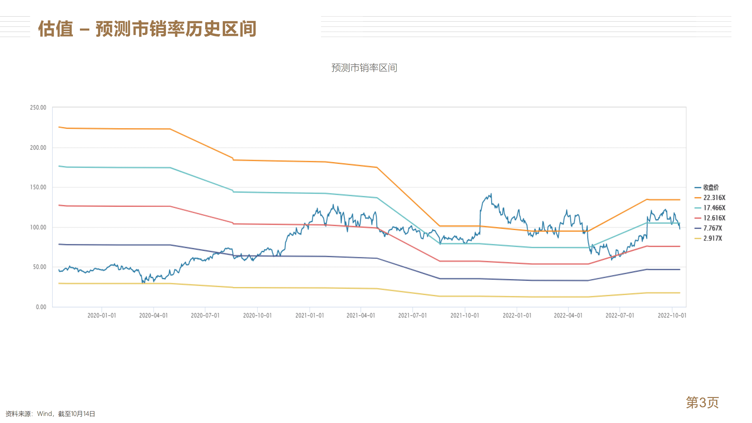
Task: Select the 2021-04-01 axis date label
Action: click(x=361, y=315)
